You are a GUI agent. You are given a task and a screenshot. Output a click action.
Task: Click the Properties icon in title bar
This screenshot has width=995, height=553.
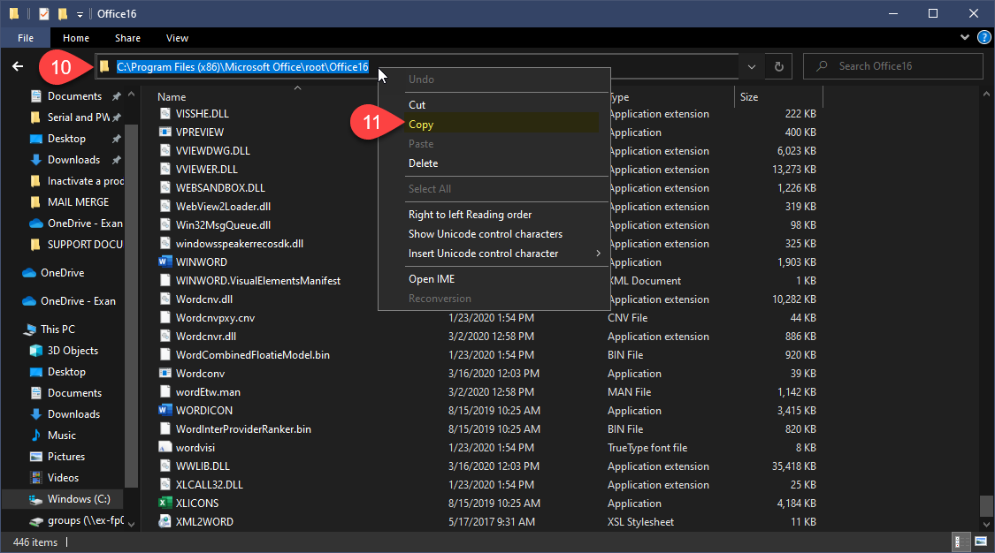coord(44,13)
